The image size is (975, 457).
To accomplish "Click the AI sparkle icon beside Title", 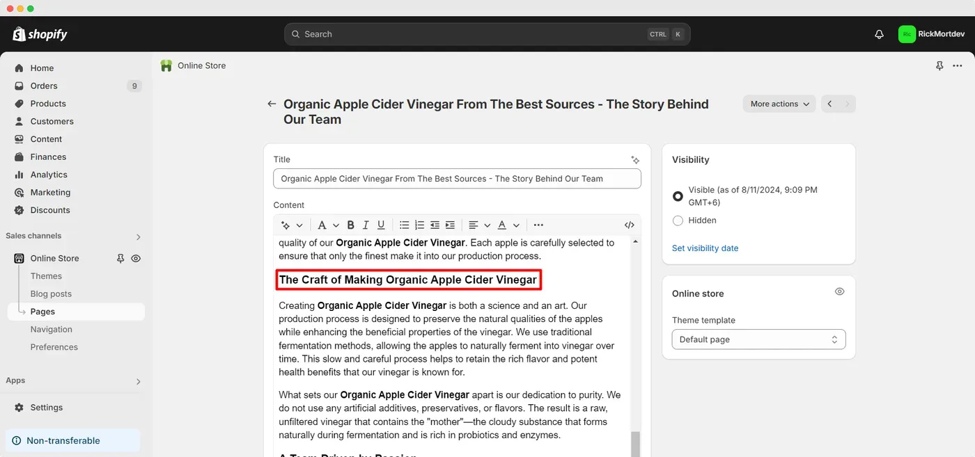I will [x=635, y=160].
